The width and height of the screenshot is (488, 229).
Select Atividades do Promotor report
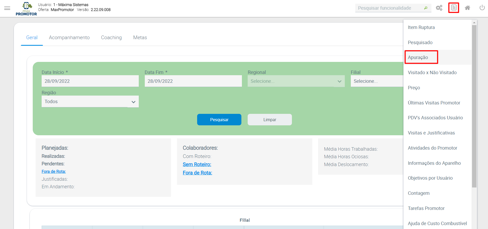pos(437,148)
